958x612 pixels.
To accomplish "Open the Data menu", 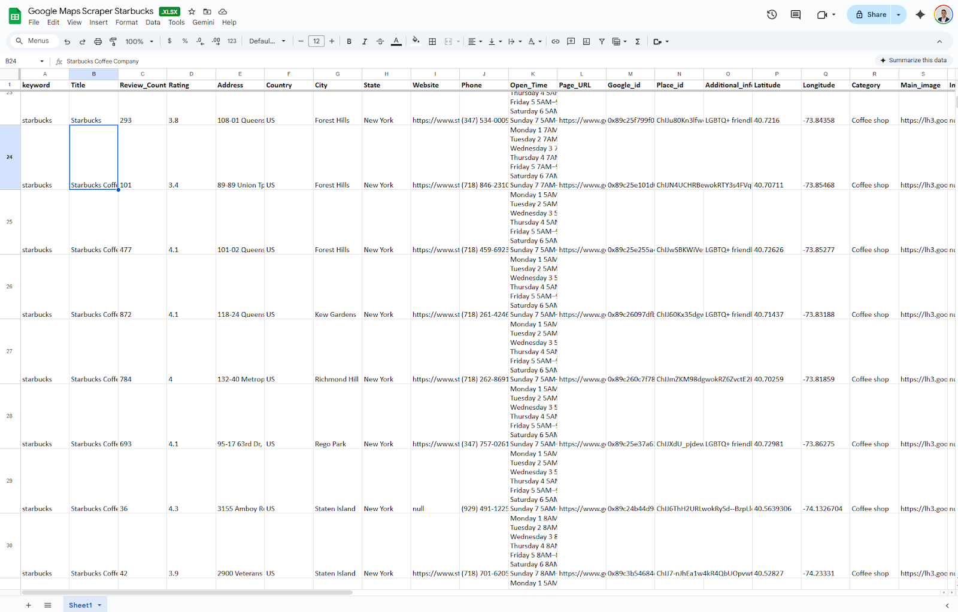I will 153,22.
